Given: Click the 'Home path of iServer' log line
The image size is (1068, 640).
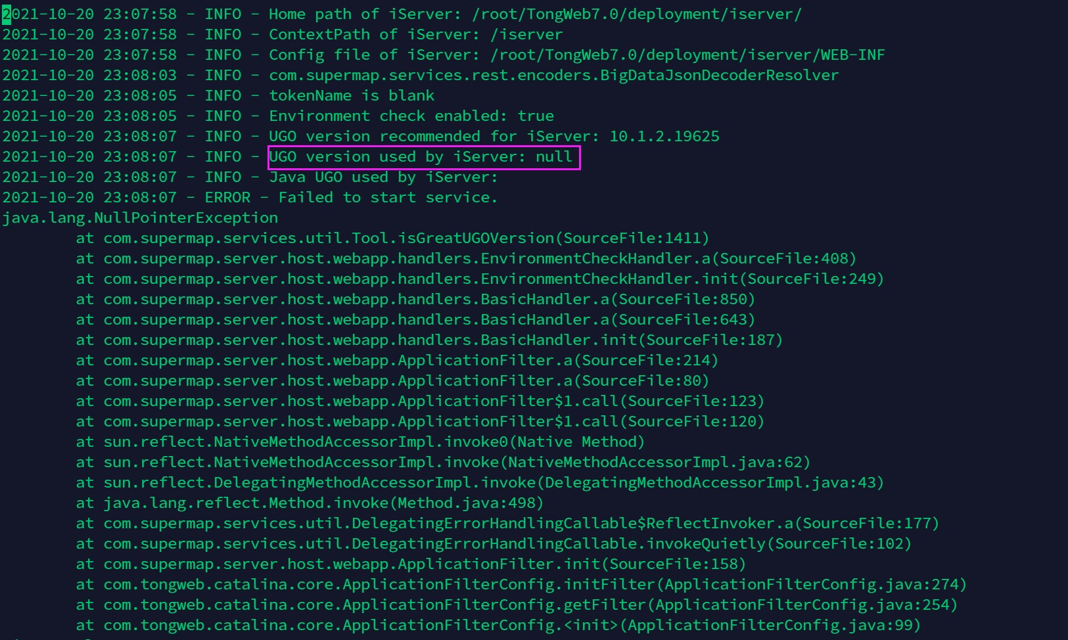Looking at the screenshot, I should coord(402,14).
